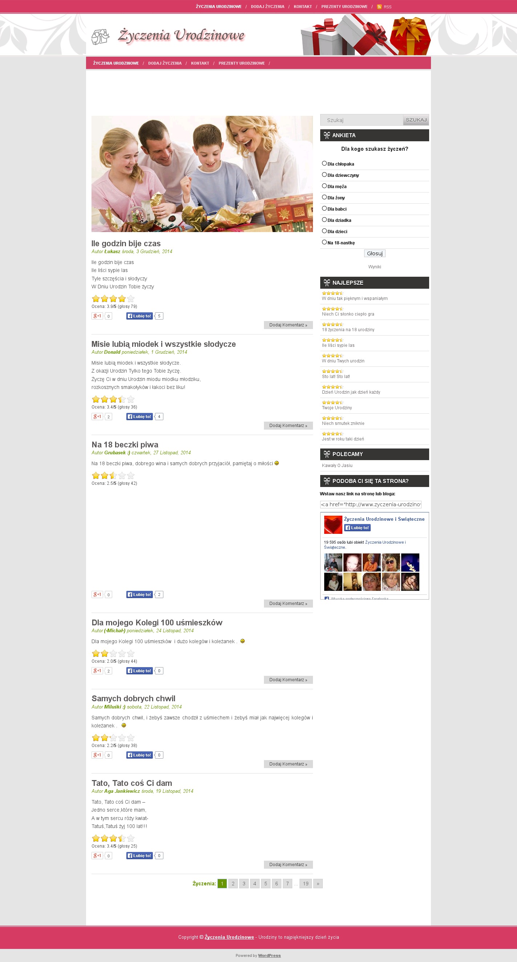Click into the Szukaj search field
The image size is (517, 962).
tap(362, 120)
